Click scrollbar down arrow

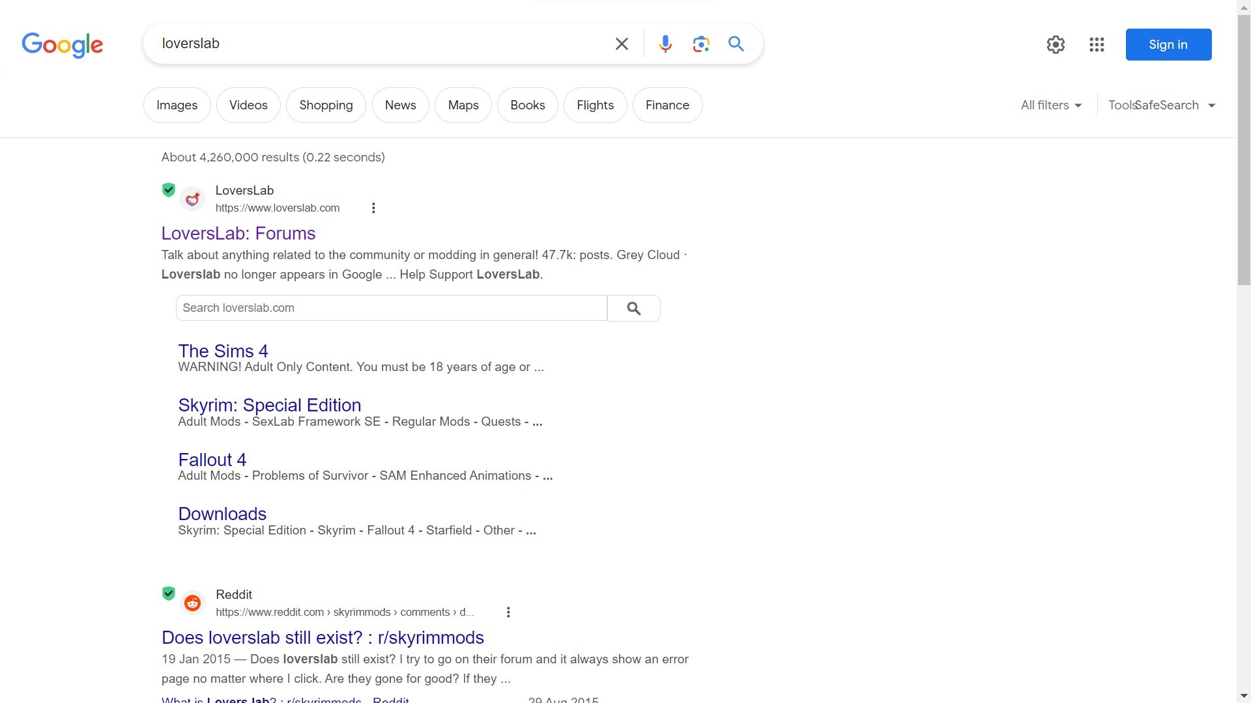coord(1244,696)
